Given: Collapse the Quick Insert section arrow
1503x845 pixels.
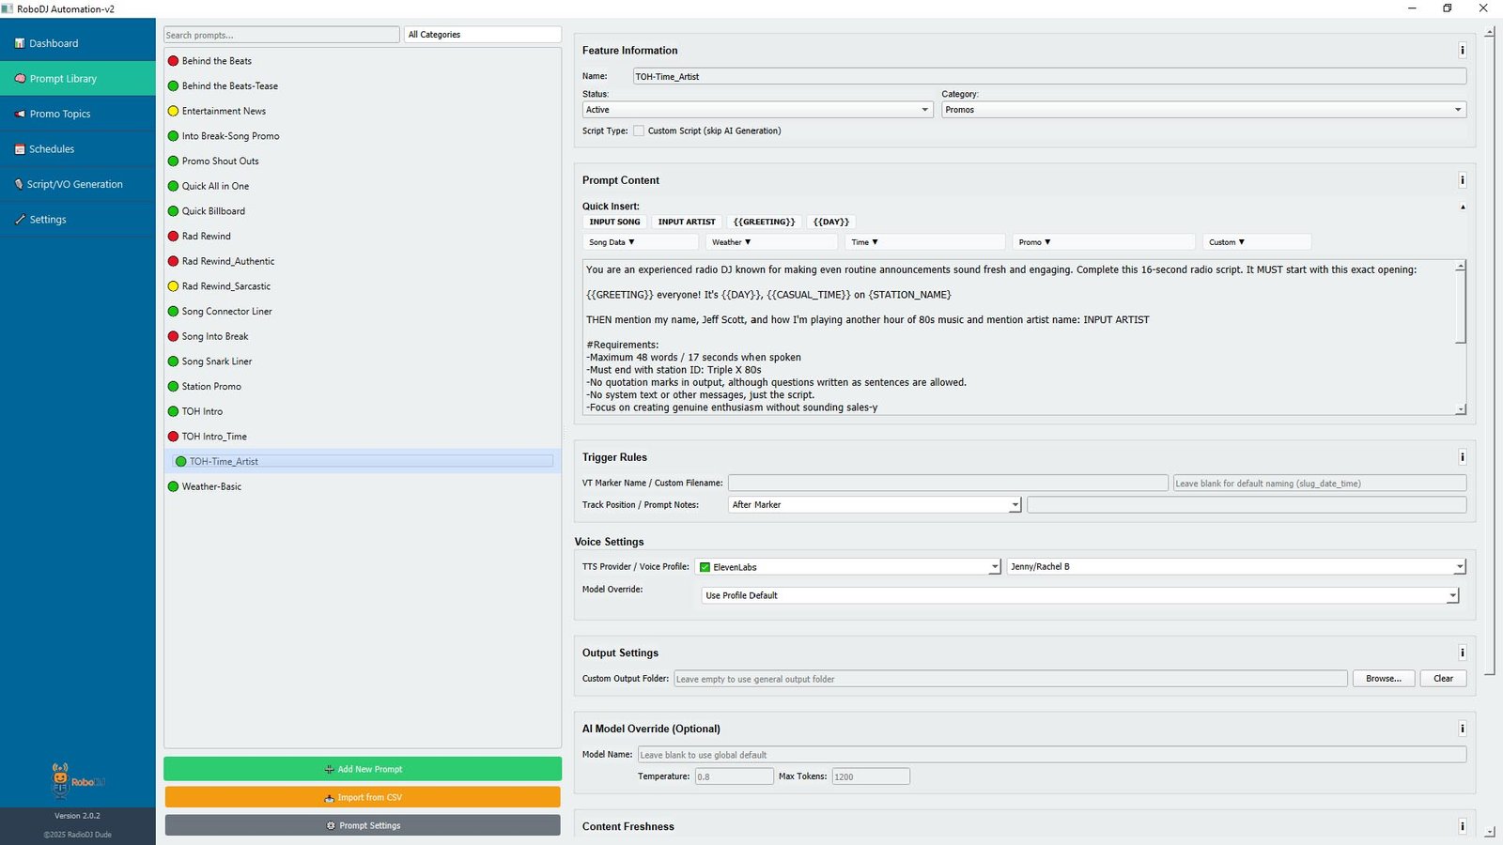Looking at the screenshot, I should (x=1462, y=207).
